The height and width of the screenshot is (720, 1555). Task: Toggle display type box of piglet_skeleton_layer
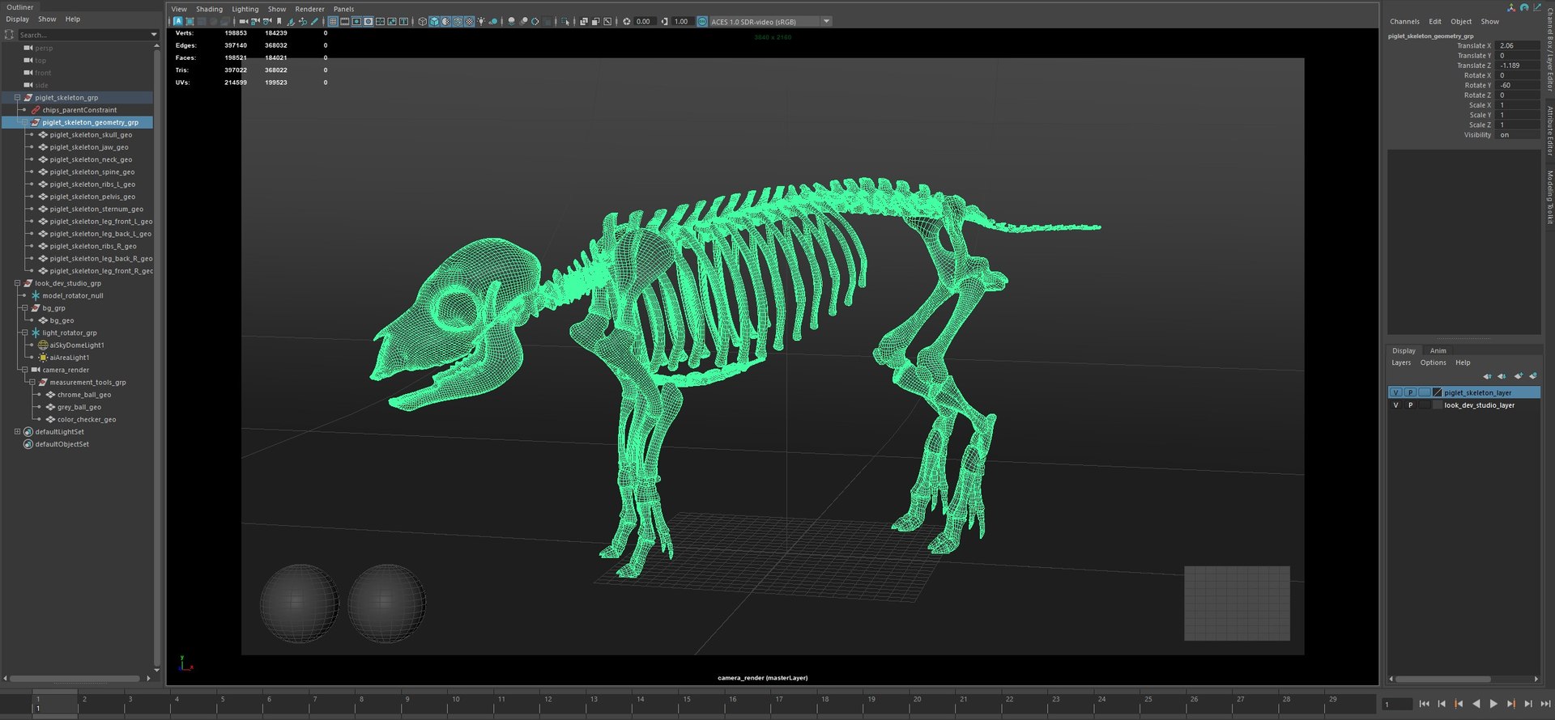click(x=1425, y=392)
